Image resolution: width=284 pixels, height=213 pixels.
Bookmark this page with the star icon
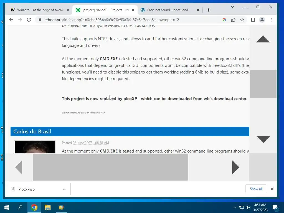[242, 20]
